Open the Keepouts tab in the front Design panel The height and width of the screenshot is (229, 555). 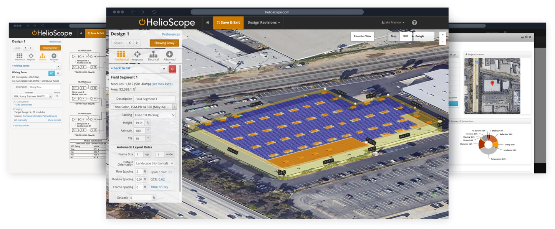[x=137, y=56]
